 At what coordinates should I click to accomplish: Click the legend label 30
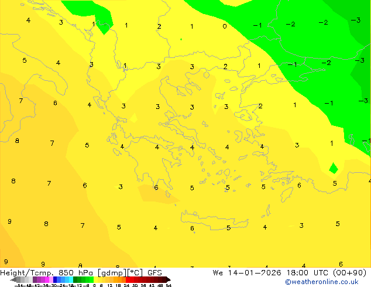(135, 285)
